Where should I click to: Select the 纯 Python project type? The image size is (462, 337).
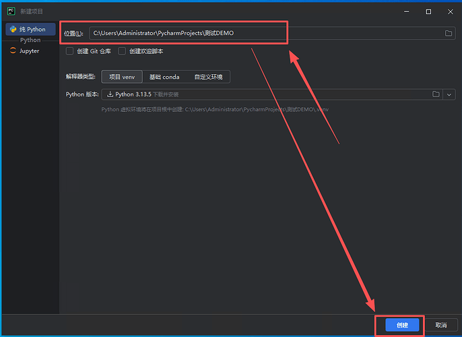30,30
